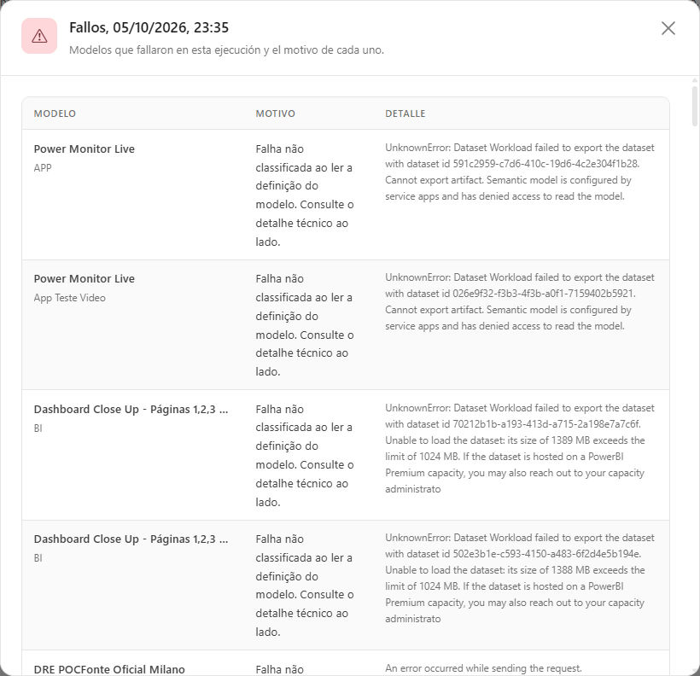Click error detail with dataset id 026e9f32

click(520, 302)
